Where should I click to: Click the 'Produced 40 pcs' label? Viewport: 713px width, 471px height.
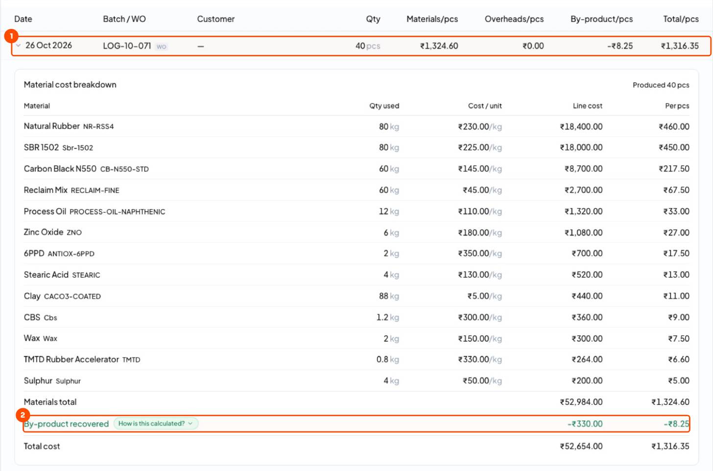(661, 85)
